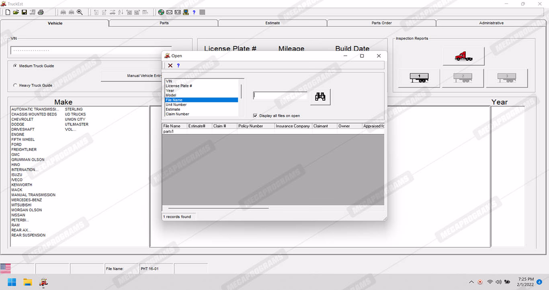Click the Manual Vehicle Entry button
The image size is (549, 290).
point(131,76)
